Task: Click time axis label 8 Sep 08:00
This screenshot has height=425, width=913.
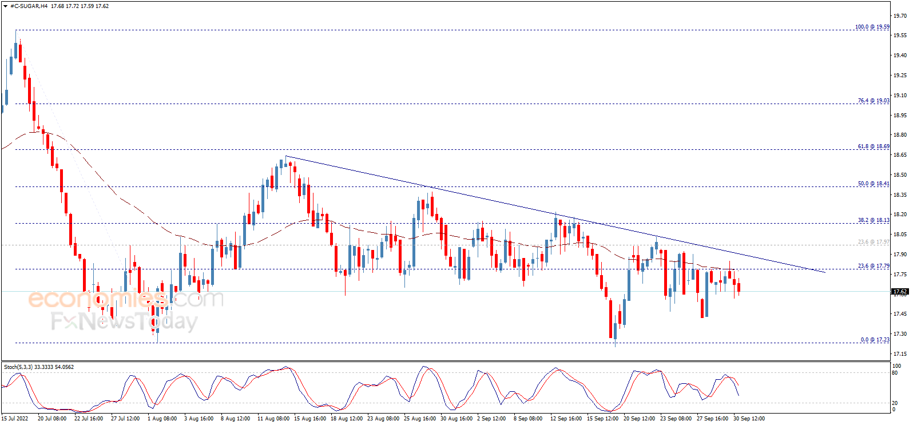Action: [x=528, y=419]
